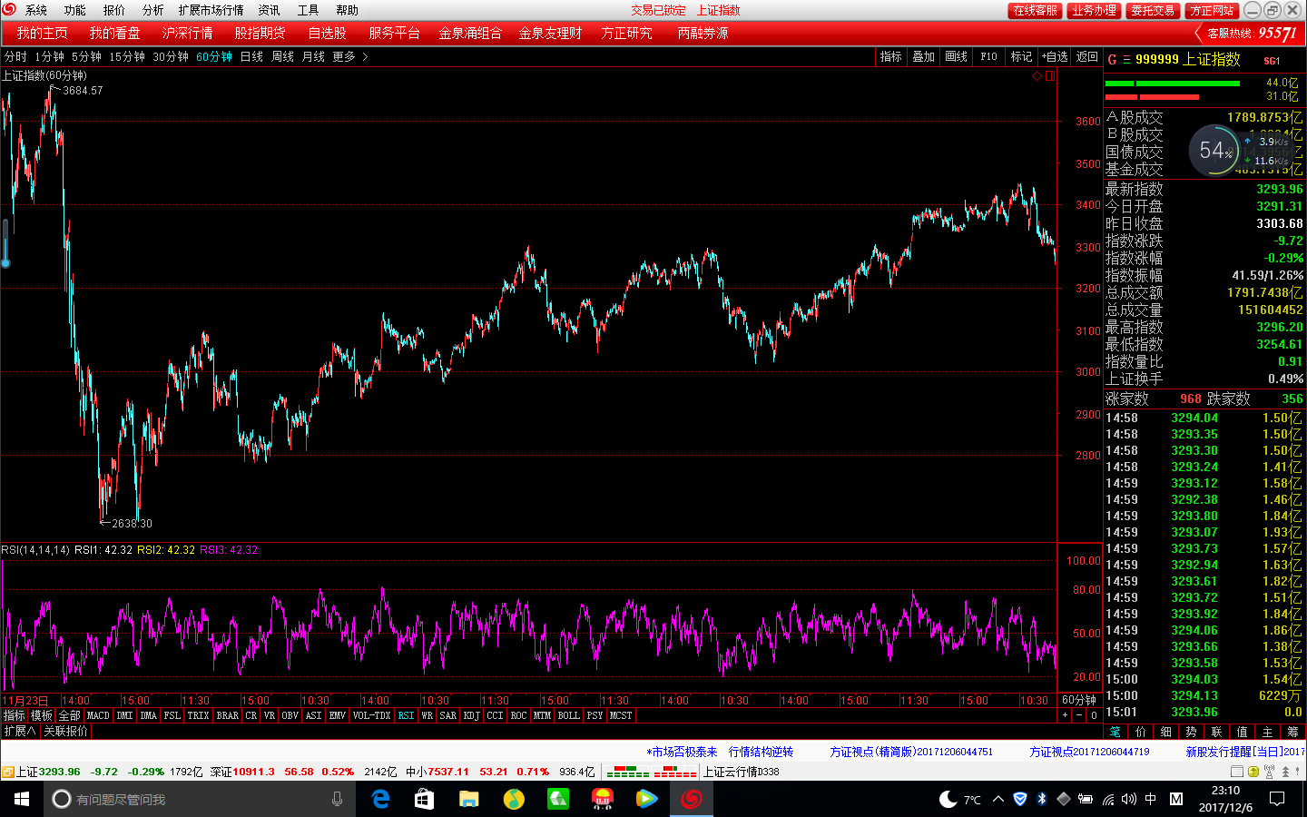Open Microsoft Edge from the taskbar
1307x817 pixels.
point(381,799)
